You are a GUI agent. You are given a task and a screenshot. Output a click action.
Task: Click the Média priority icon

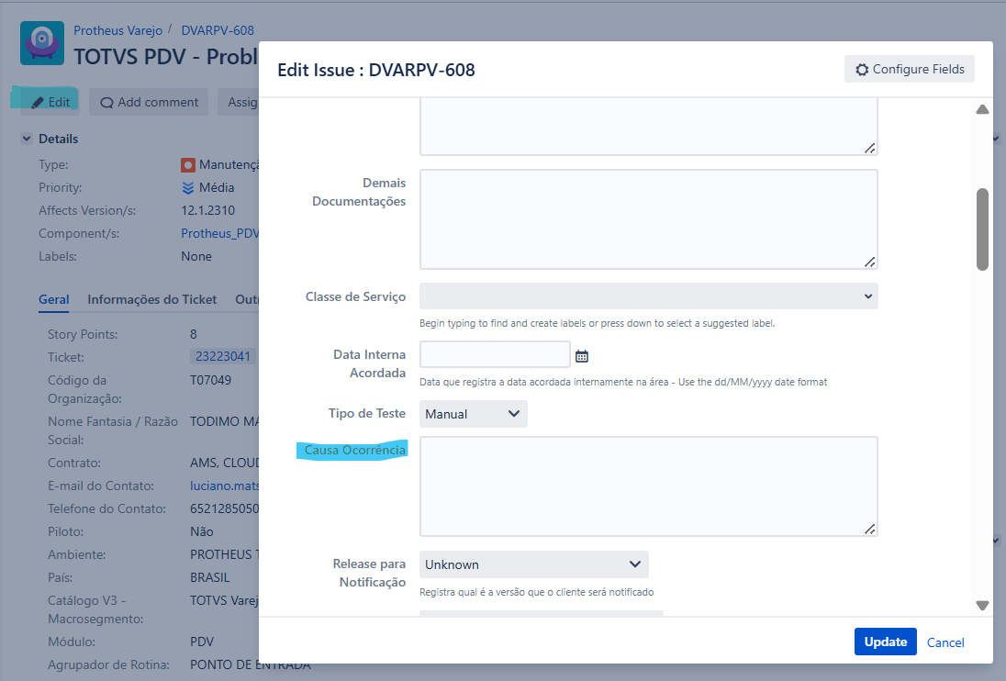(x=188, y=188)
